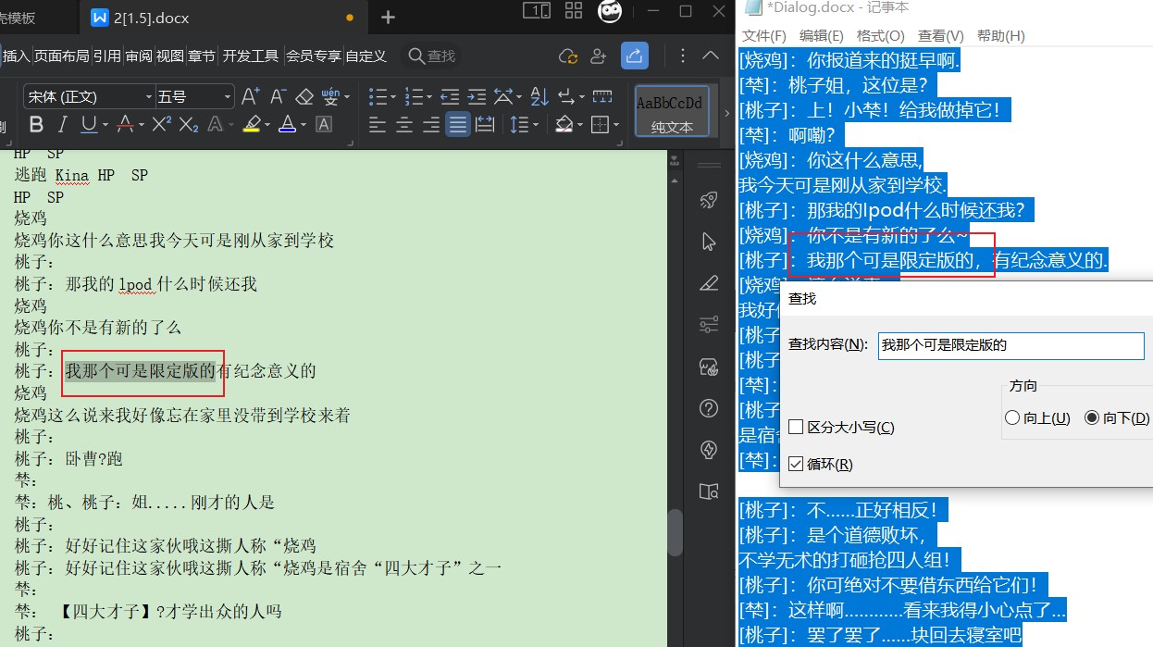This screenshot has height=647, width=1153.
Task: Expand the font color dropdown arrow
Action: [x=303, y=125]
